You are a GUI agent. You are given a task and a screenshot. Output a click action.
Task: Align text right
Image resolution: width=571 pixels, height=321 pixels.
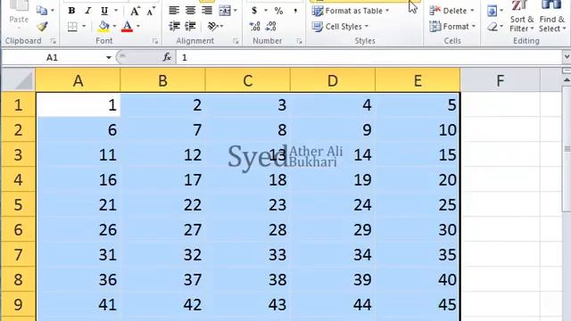(207, 11)
